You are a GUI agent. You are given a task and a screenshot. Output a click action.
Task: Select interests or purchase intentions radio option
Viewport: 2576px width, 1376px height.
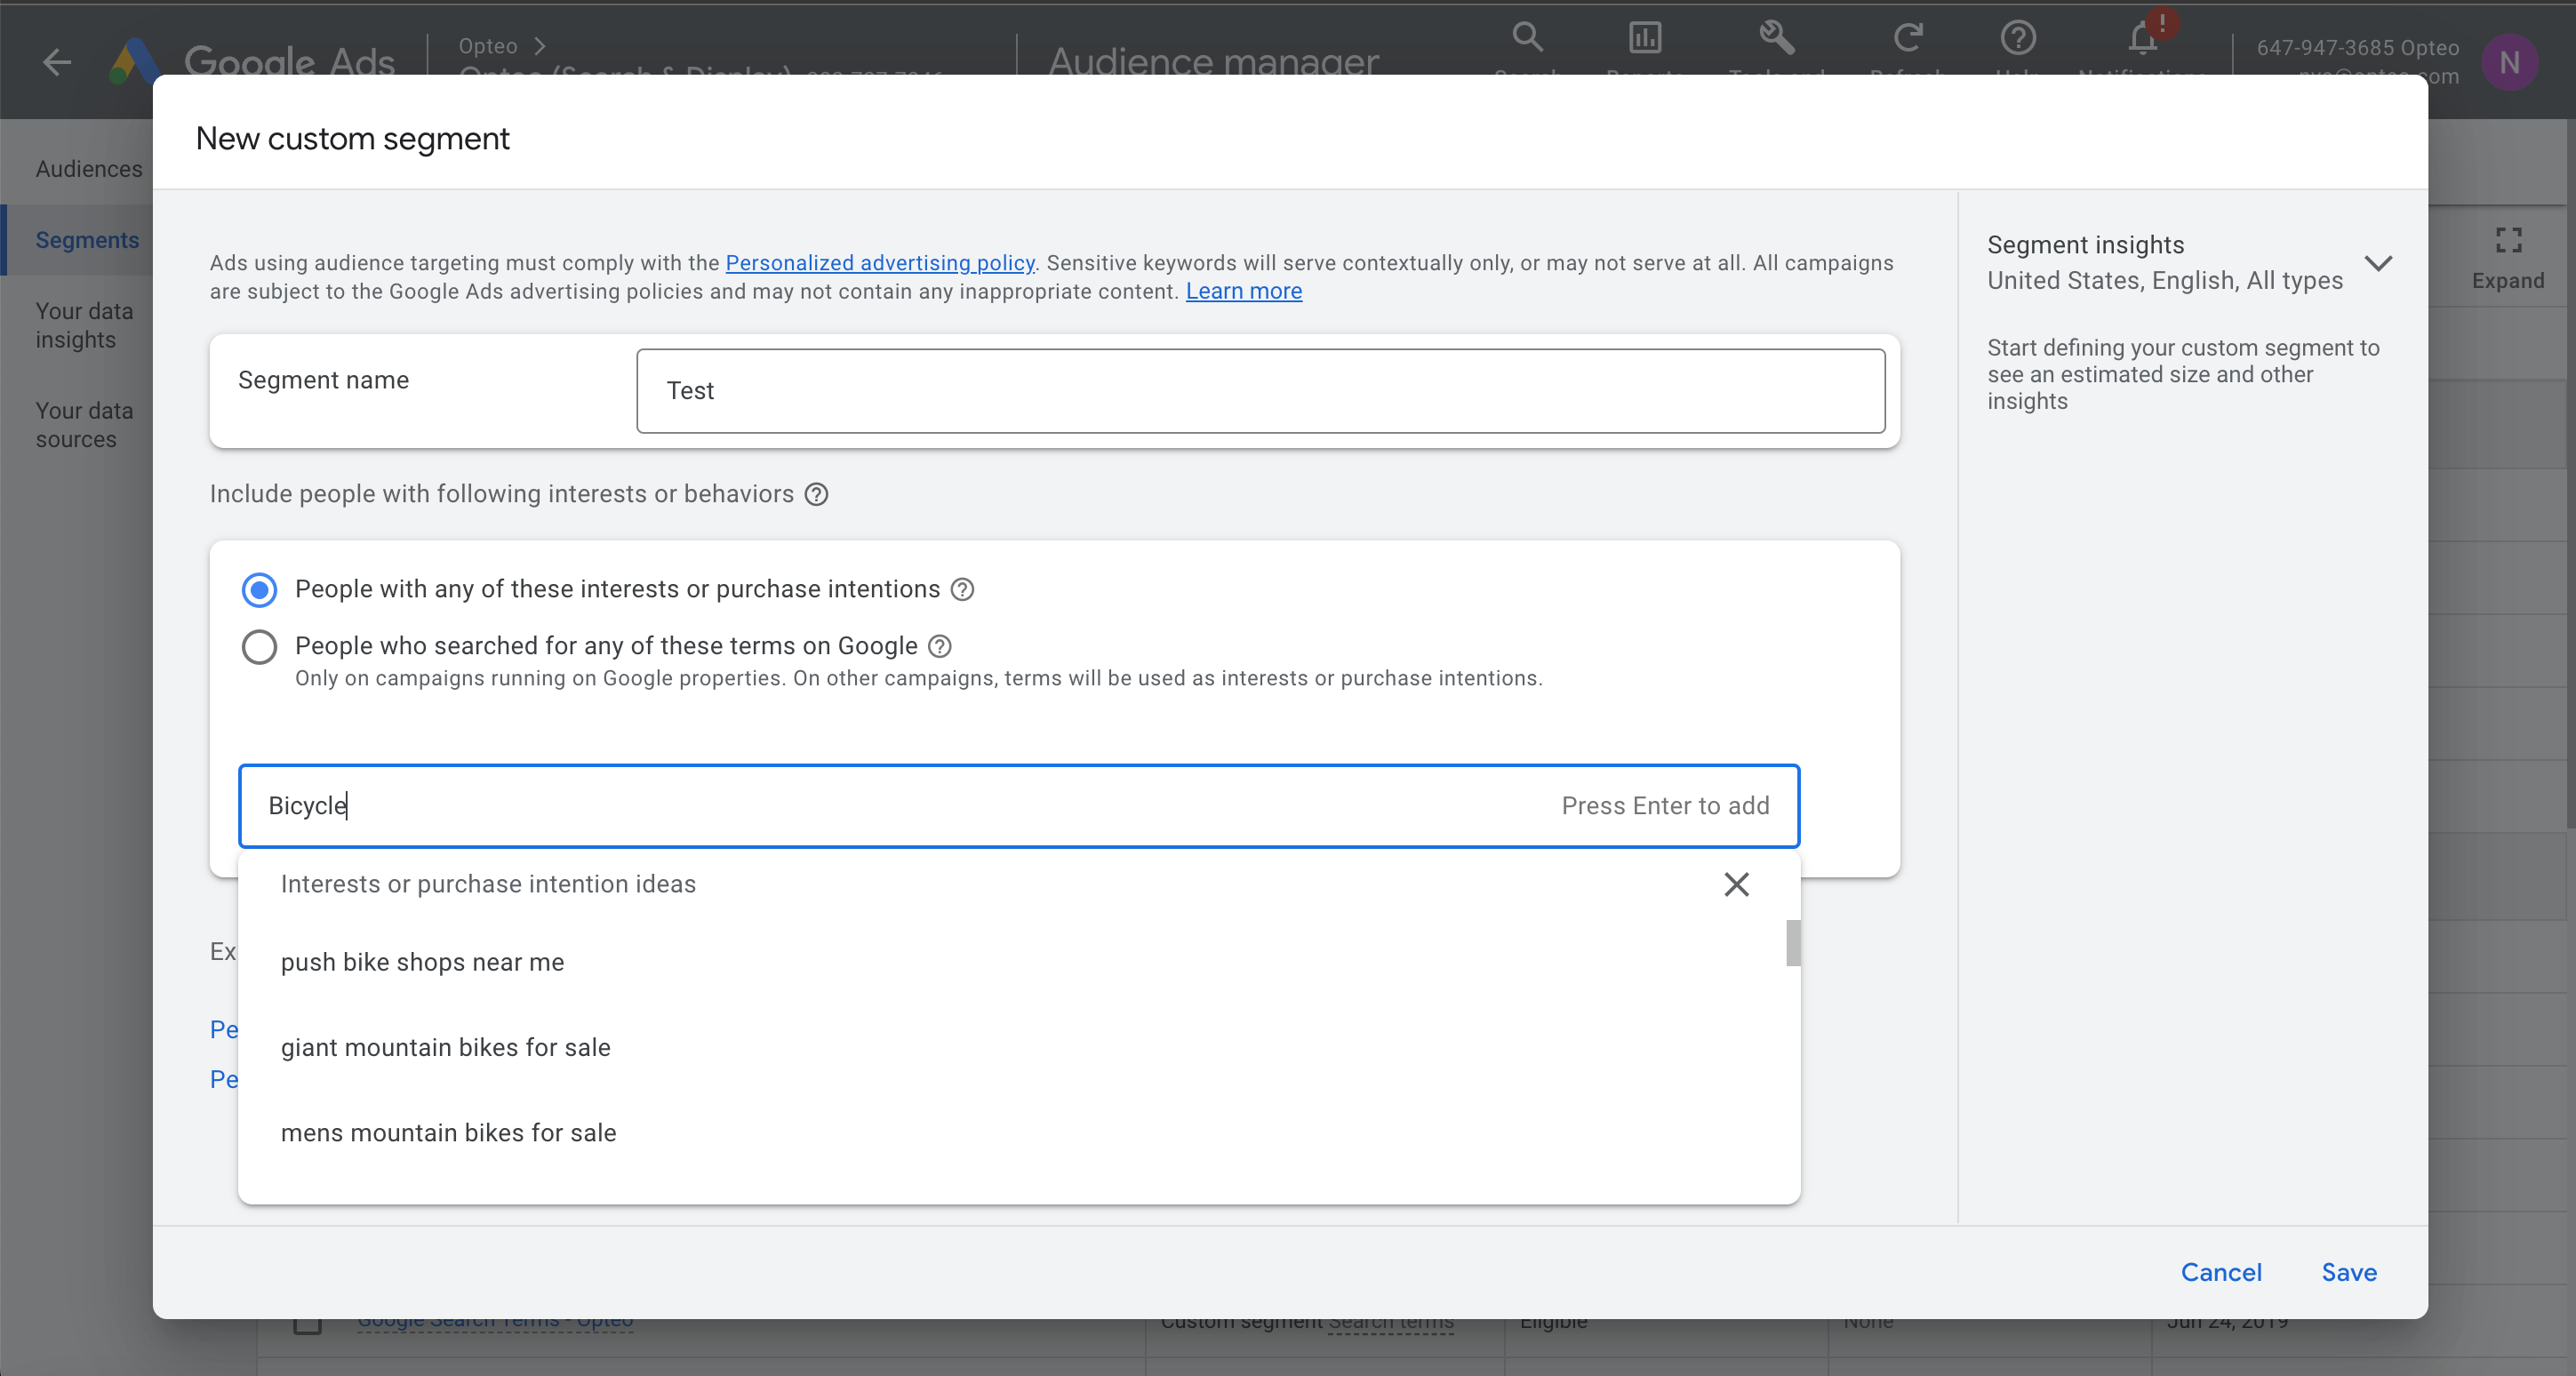point(259,589)
